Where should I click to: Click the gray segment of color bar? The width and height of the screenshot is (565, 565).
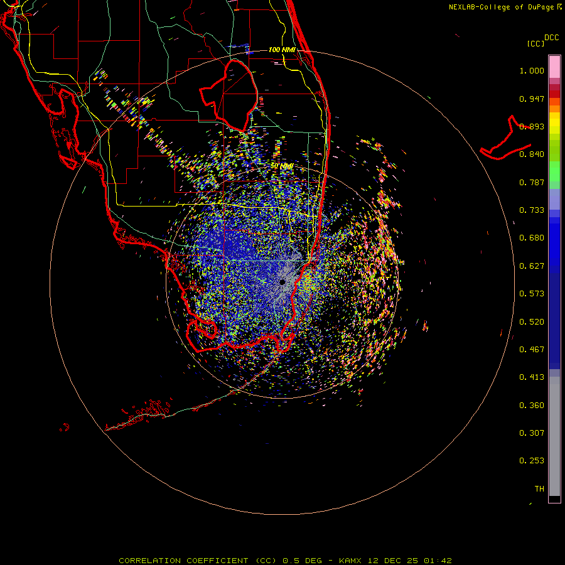(x=554, y=436)
